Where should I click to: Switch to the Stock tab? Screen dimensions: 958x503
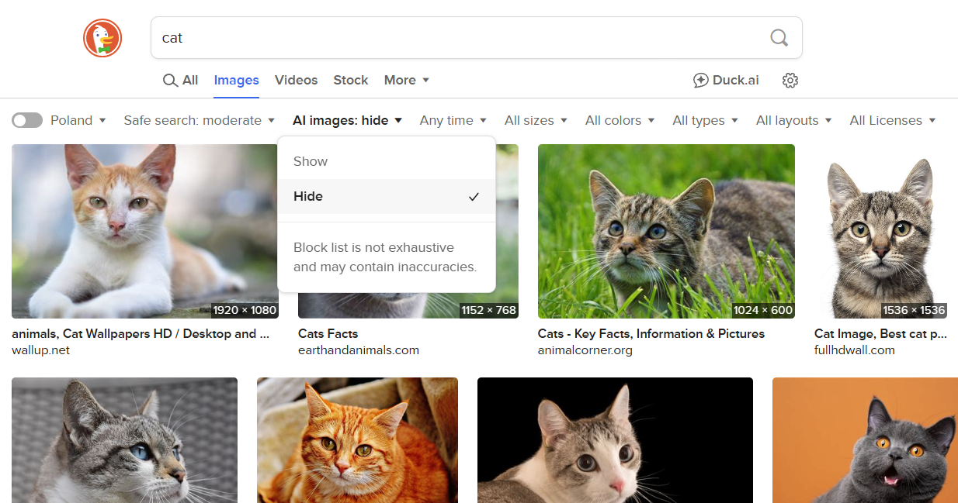point(351,80)
